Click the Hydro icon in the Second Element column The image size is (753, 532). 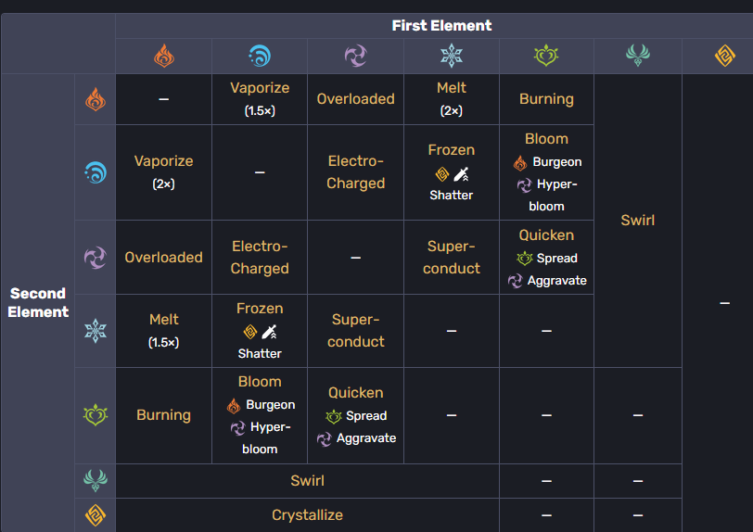pyautogui.click(x=96, y=172)
